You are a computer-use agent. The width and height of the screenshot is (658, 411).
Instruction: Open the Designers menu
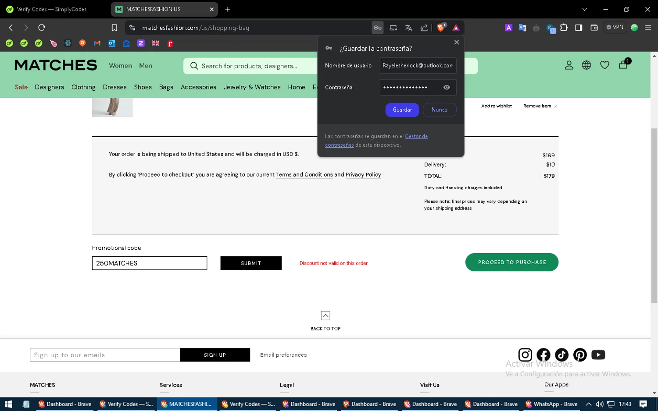pos(50,87)
